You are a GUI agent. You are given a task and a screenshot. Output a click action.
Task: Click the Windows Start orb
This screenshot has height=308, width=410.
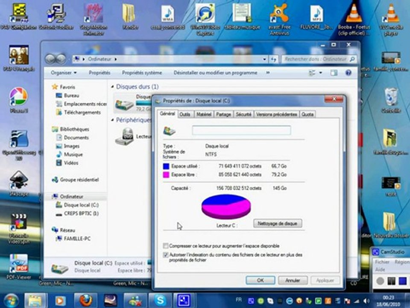[x=10, y=300]
